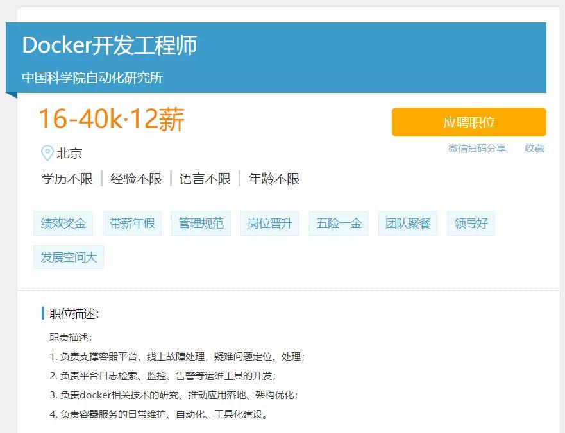Click the 应聘职位 apply button
The image size is (565, 433).
coord(469,122)
